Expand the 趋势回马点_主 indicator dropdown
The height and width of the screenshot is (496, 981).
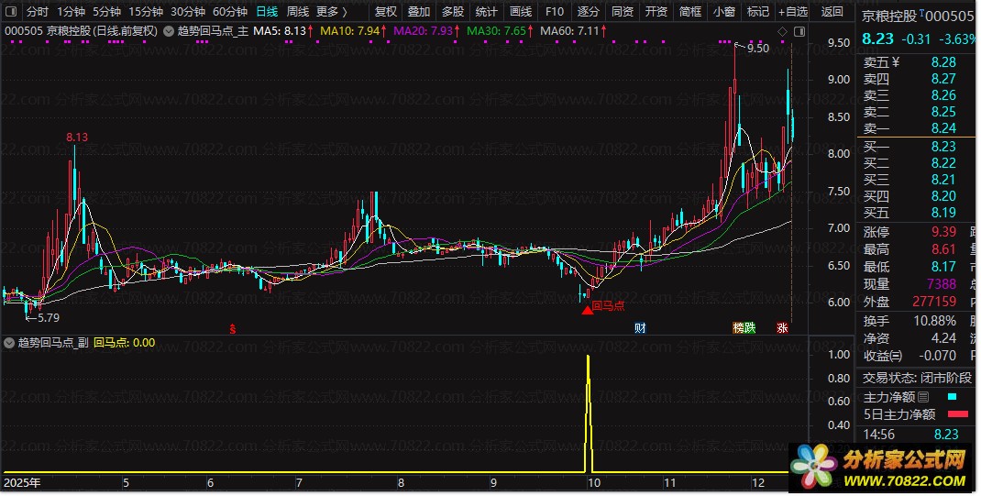pos(169,31)
